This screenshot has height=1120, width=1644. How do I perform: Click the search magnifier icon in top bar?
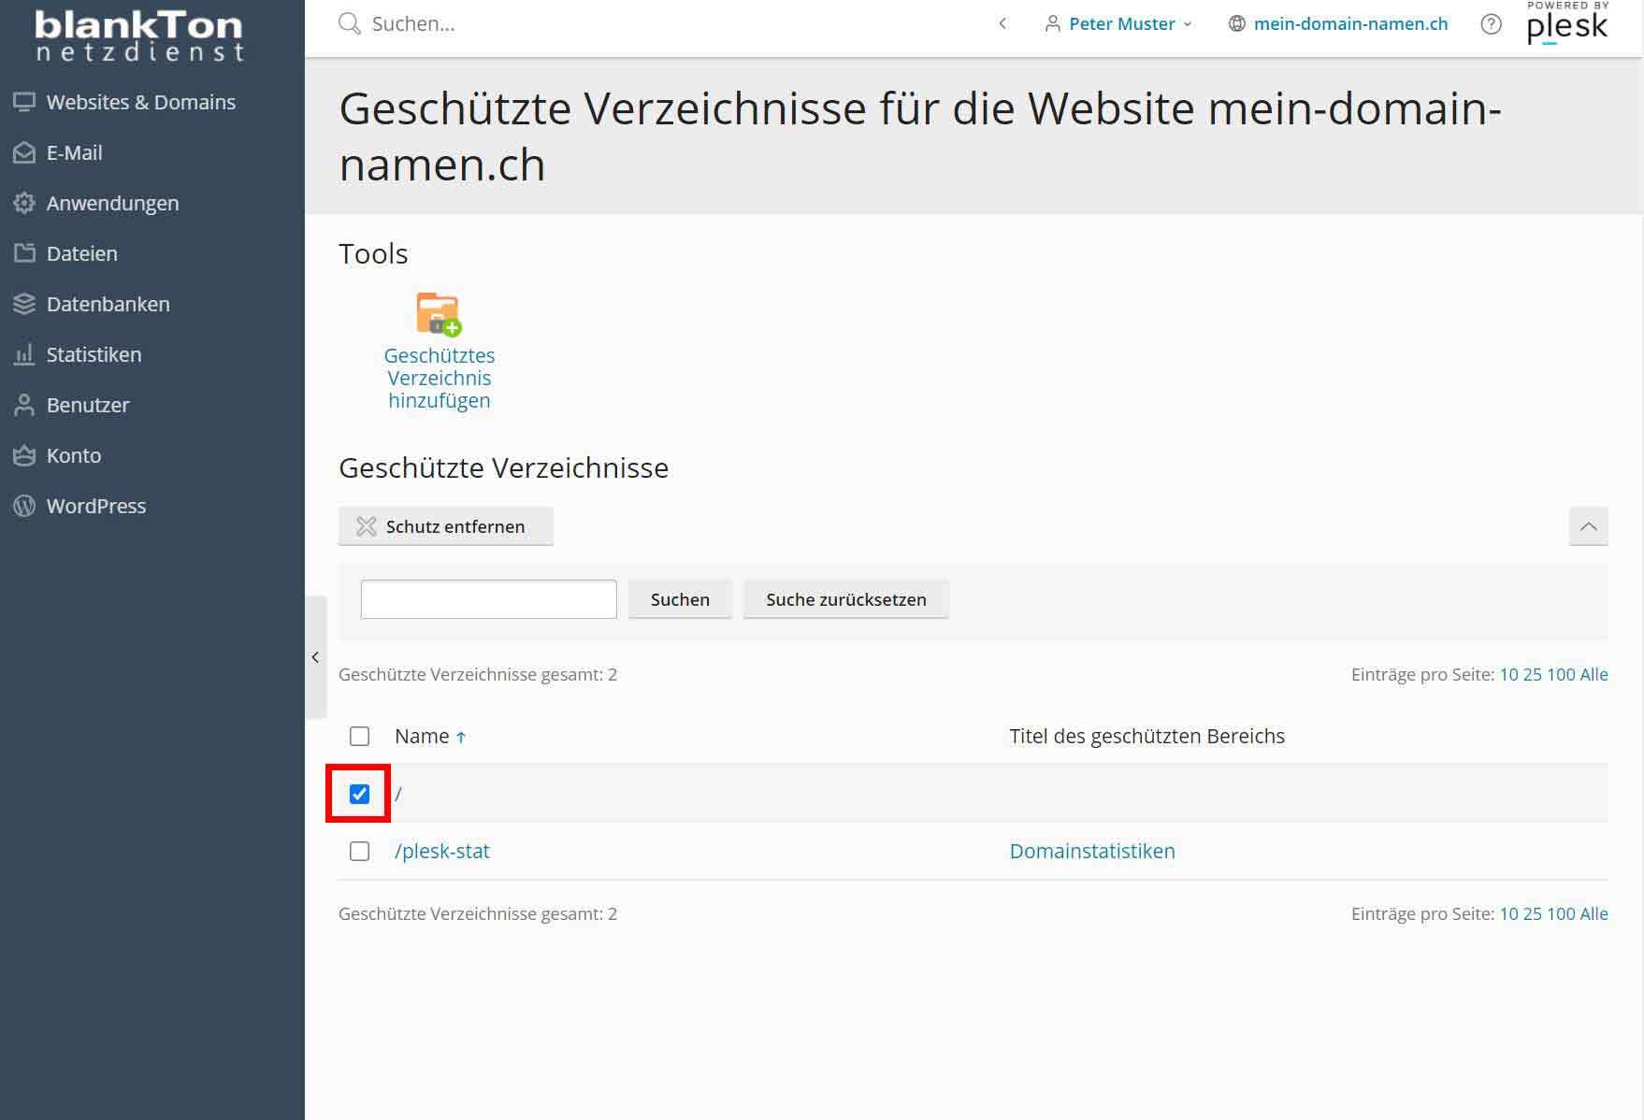pyautogui.click(x=350, y=24)
